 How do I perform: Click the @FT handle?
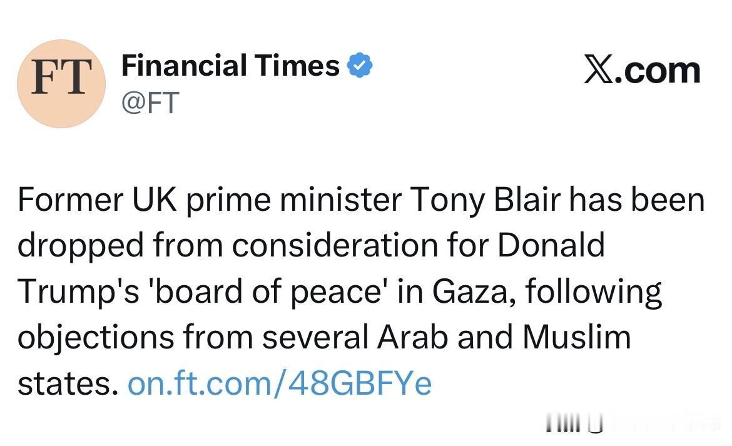tap(150, 102)
